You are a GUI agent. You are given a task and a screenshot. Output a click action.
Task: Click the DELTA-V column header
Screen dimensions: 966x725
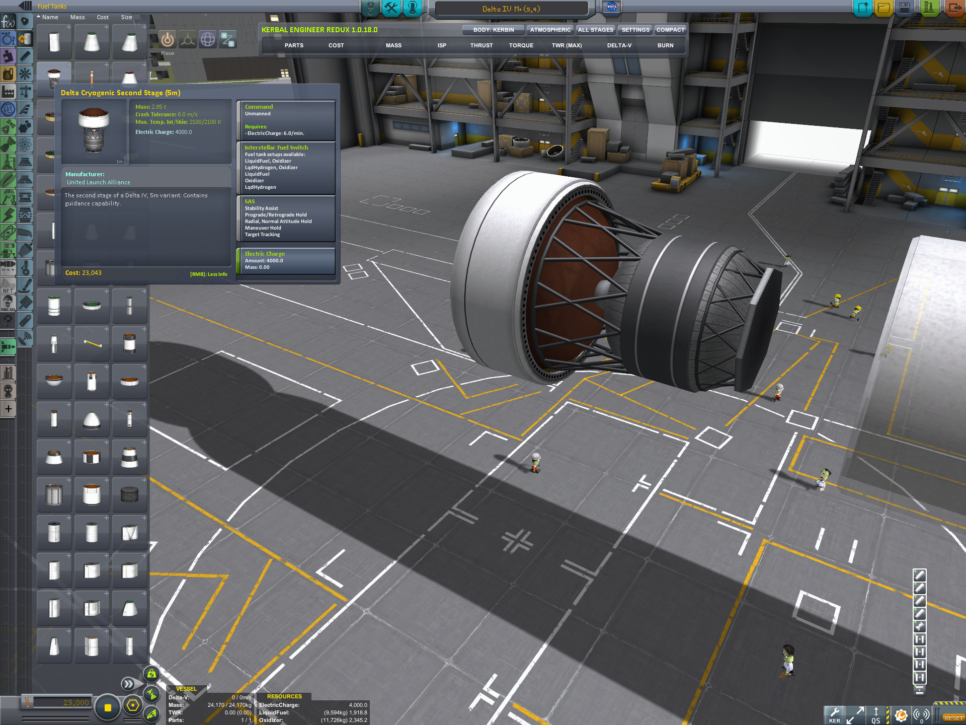(x=619, y=45)
